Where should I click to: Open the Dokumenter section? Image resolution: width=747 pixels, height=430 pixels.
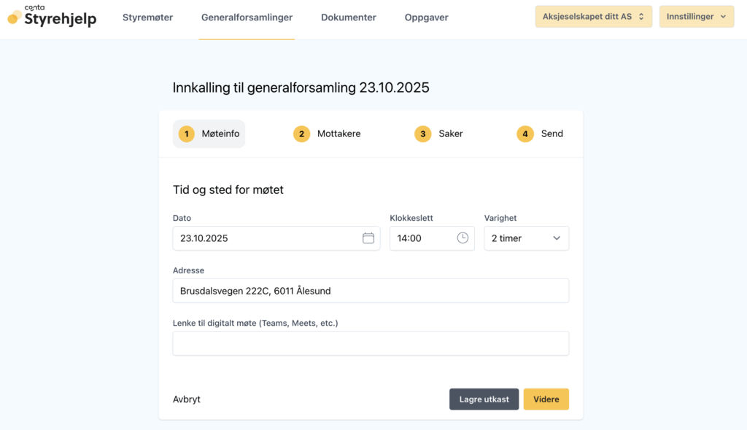click(x=349, y=17)
